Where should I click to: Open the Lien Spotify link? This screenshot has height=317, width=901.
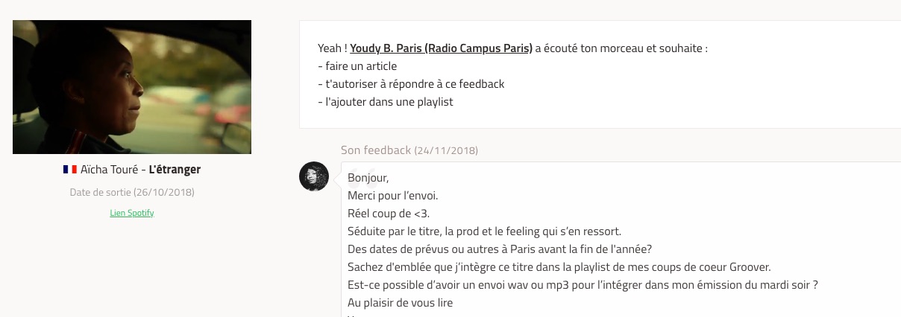132,213
